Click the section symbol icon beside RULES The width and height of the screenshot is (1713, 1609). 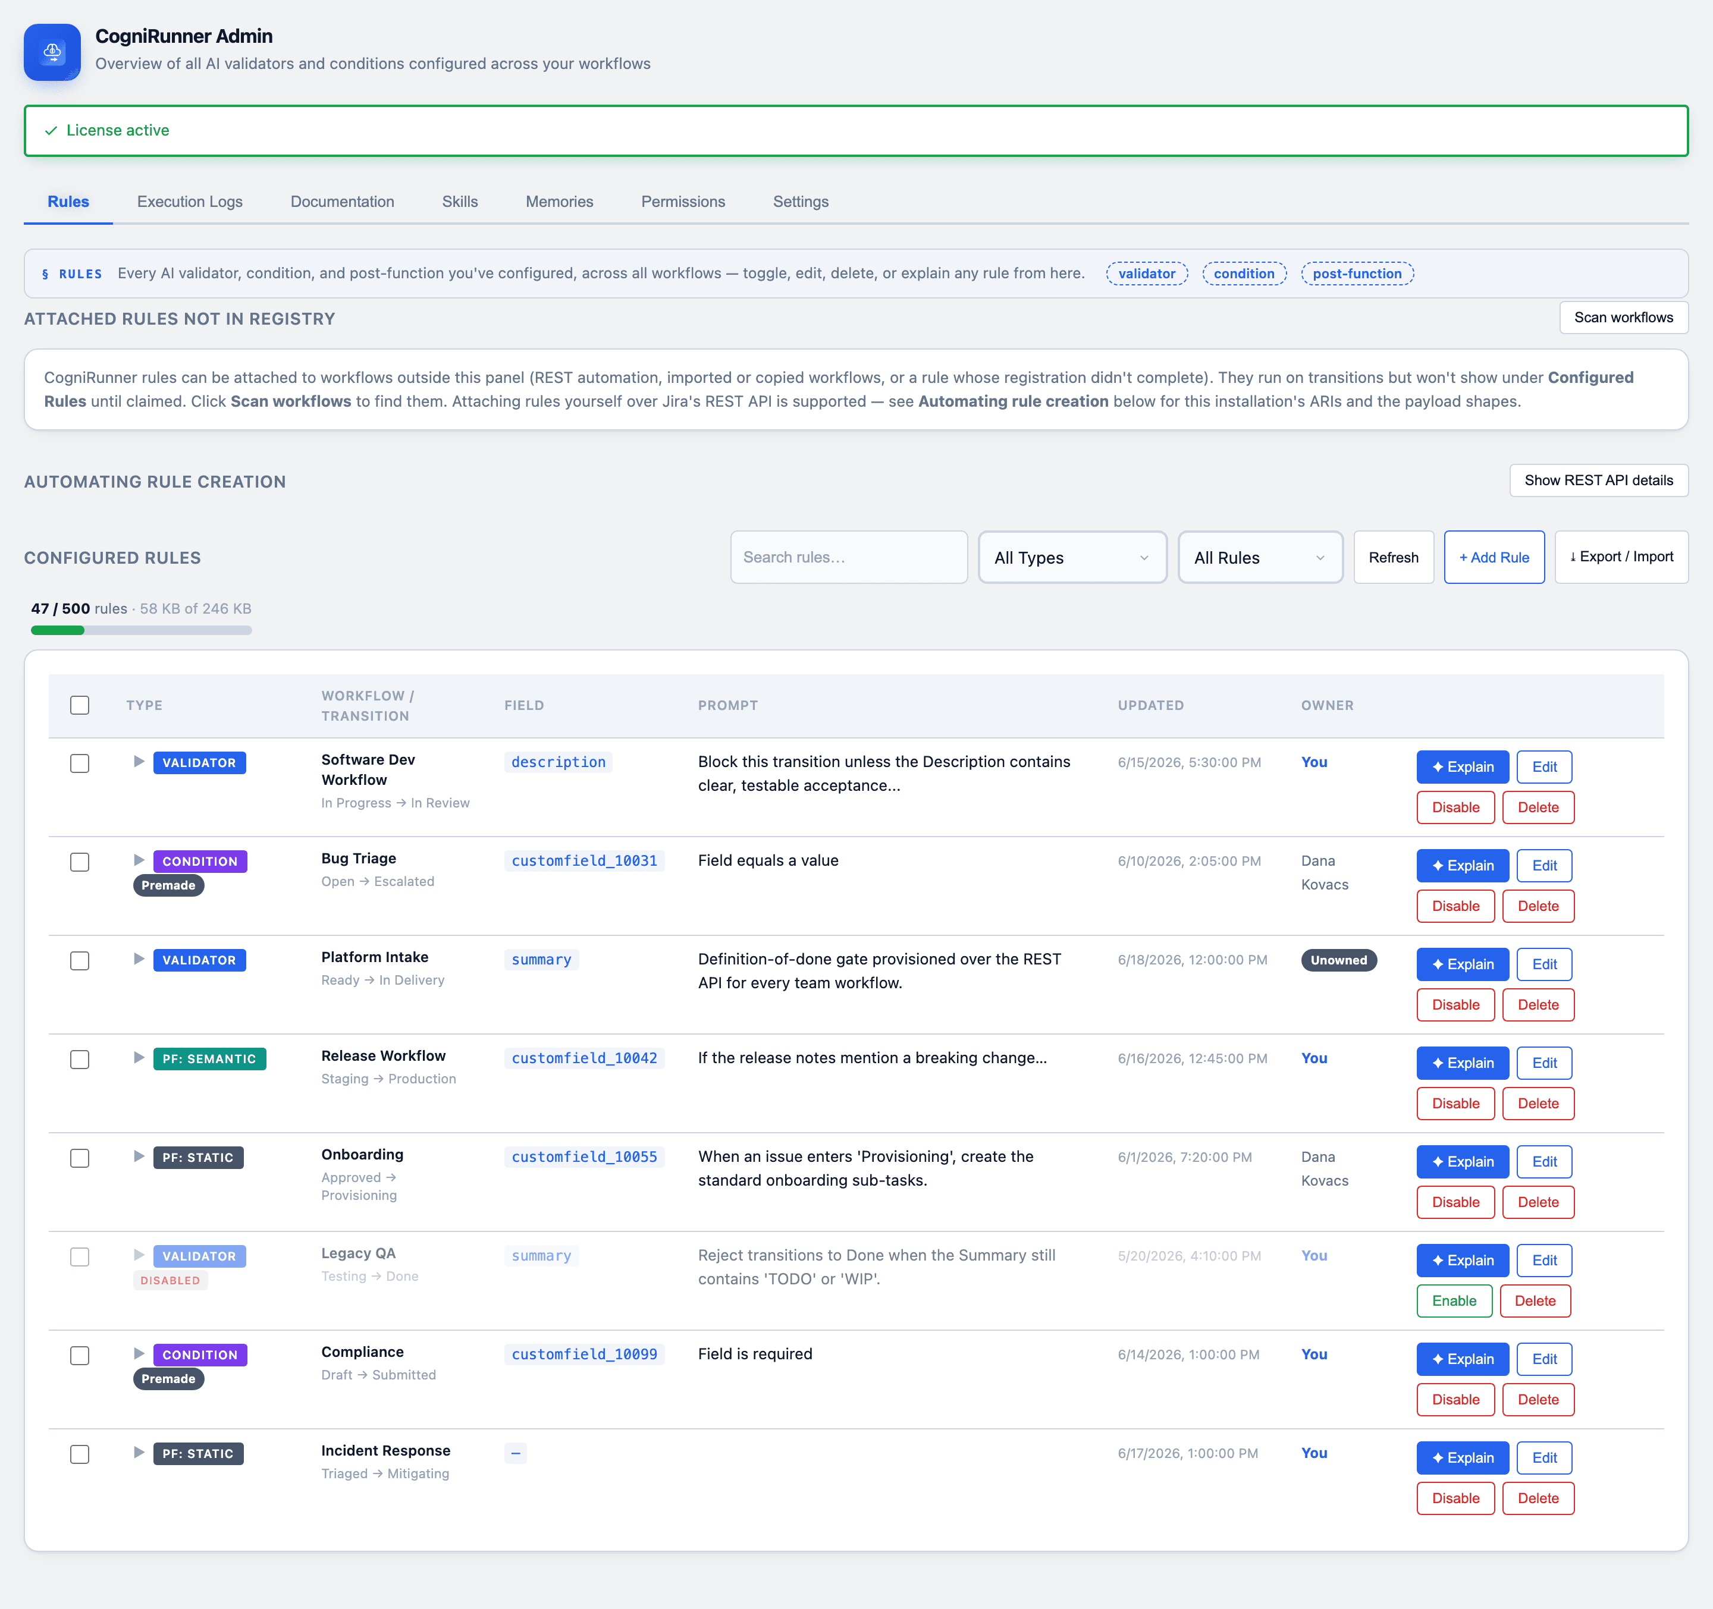pyautogui.click(x=46, y=274)
